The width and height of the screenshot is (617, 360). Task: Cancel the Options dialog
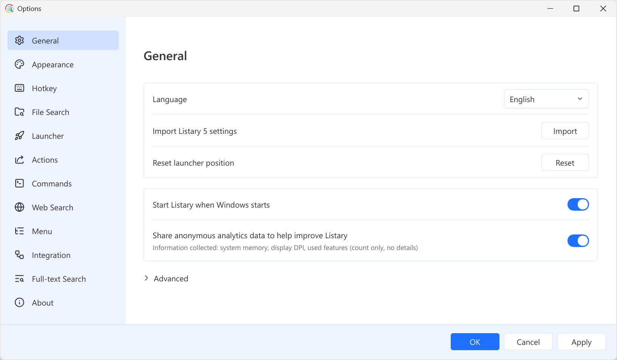[x=528, y=342]
